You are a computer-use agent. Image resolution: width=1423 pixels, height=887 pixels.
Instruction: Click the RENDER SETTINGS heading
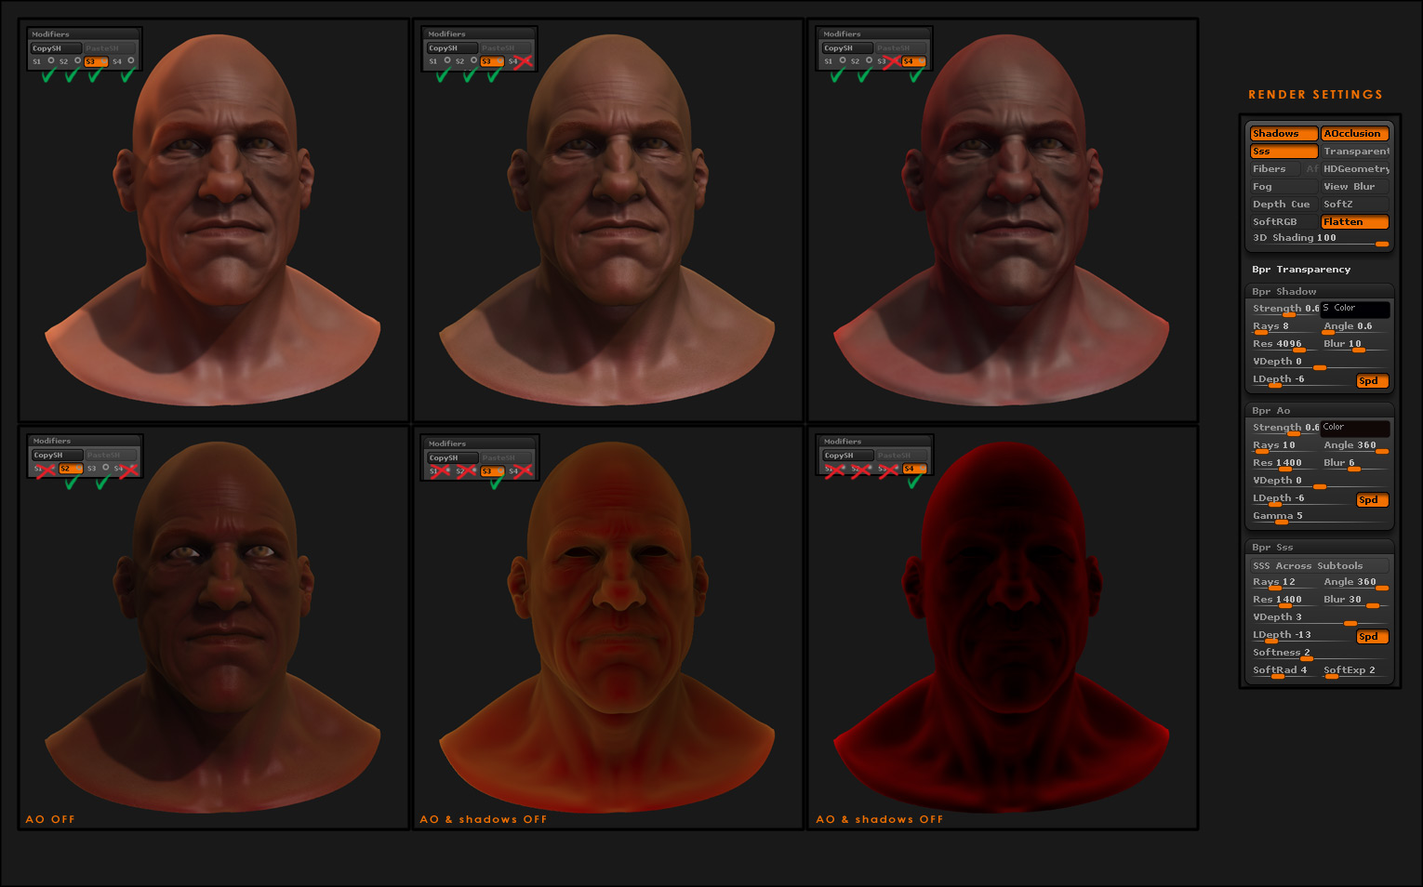(1315, 95)
